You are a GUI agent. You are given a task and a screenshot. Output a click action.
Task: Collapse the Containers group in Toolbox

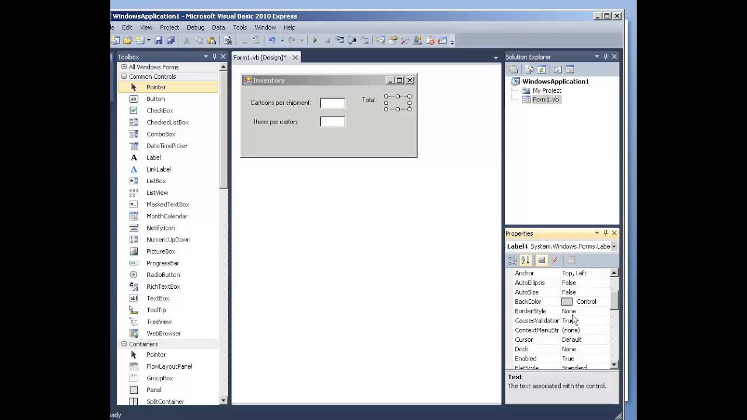tap(124, 344)
